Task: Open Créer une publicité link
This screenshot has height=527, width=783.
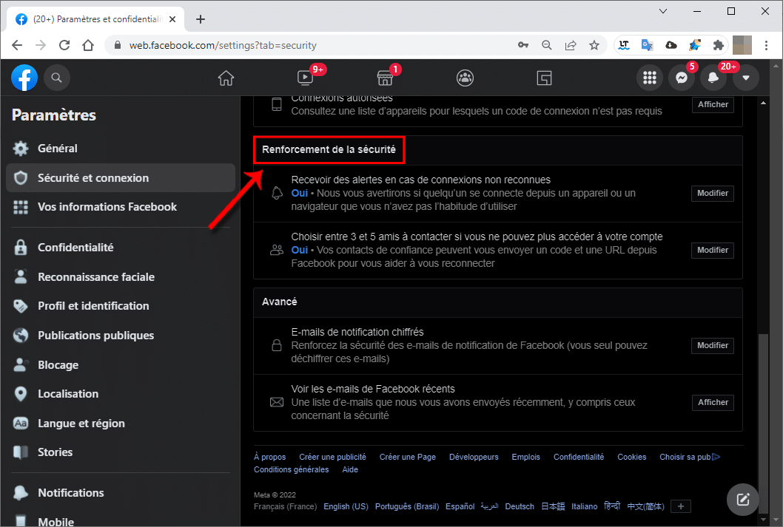Action: tap(332, 458)
